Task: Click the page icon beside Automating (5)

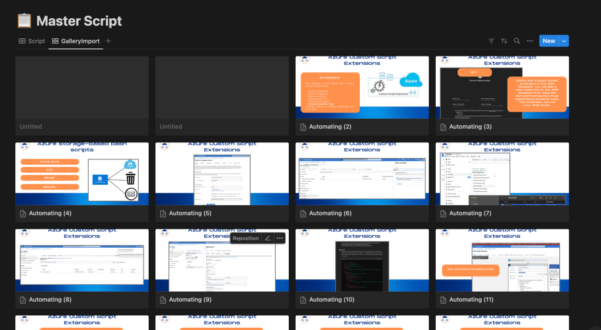Action: (163, 214)
